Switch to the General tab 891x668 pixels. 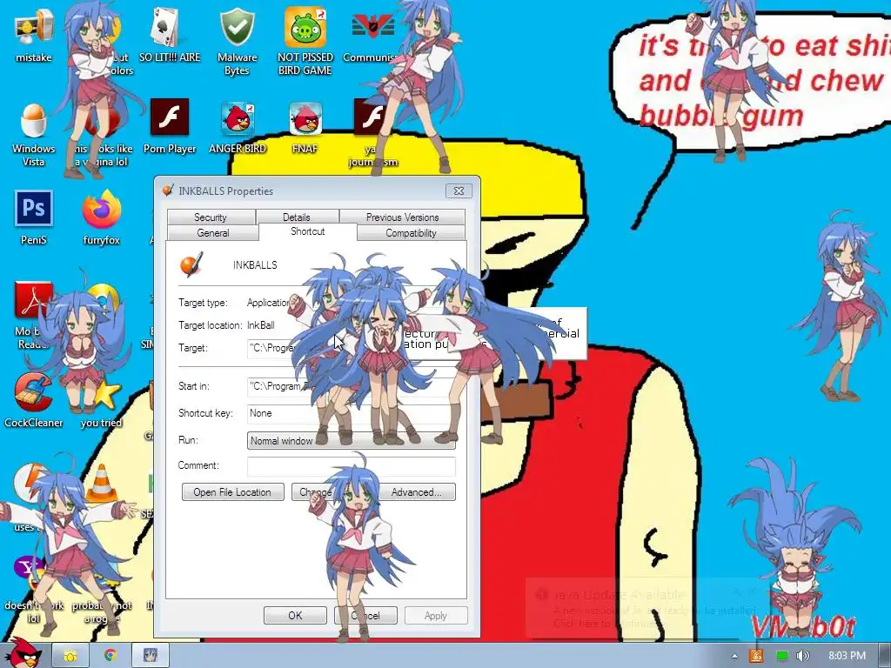pyautogui.click(x=212, y=233)
